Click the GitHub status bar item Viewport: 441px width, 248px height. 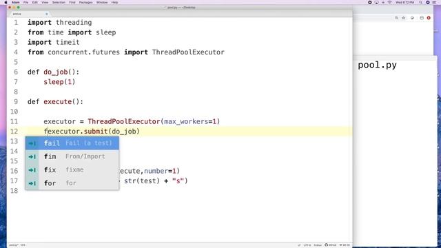point(331,245)
